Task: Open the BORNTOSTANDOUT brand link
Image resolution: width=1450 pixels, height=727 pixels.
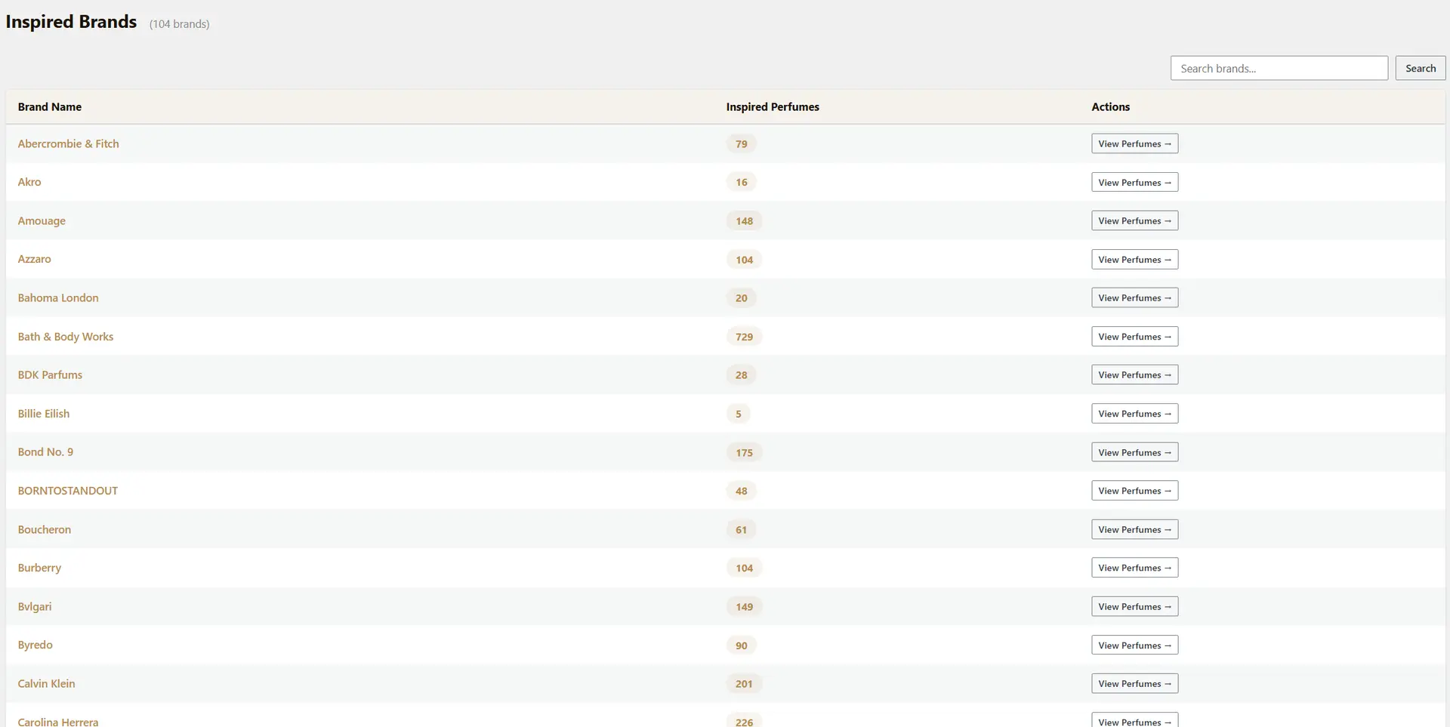Action: click(x=67, y=491)
